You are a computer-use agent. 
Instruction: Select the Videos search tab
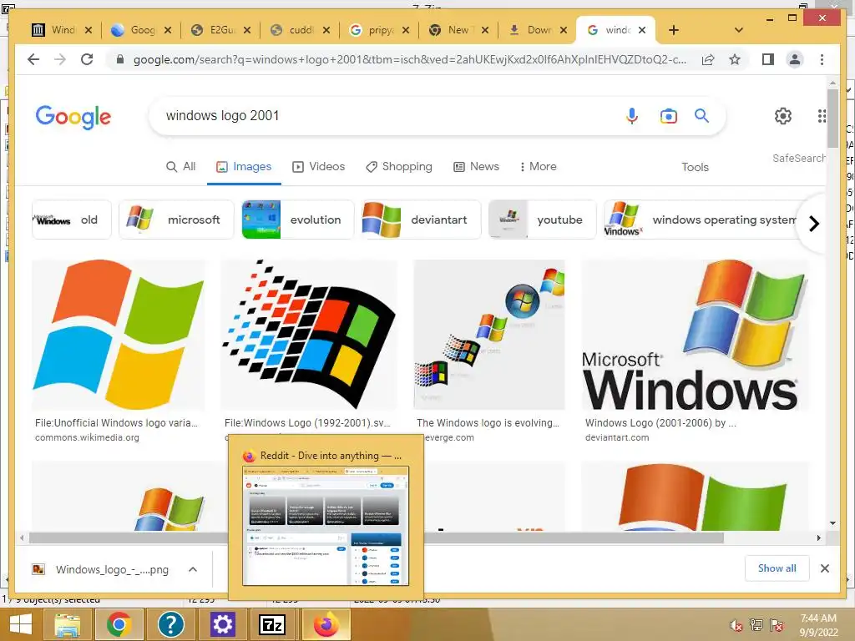(318, 166)
